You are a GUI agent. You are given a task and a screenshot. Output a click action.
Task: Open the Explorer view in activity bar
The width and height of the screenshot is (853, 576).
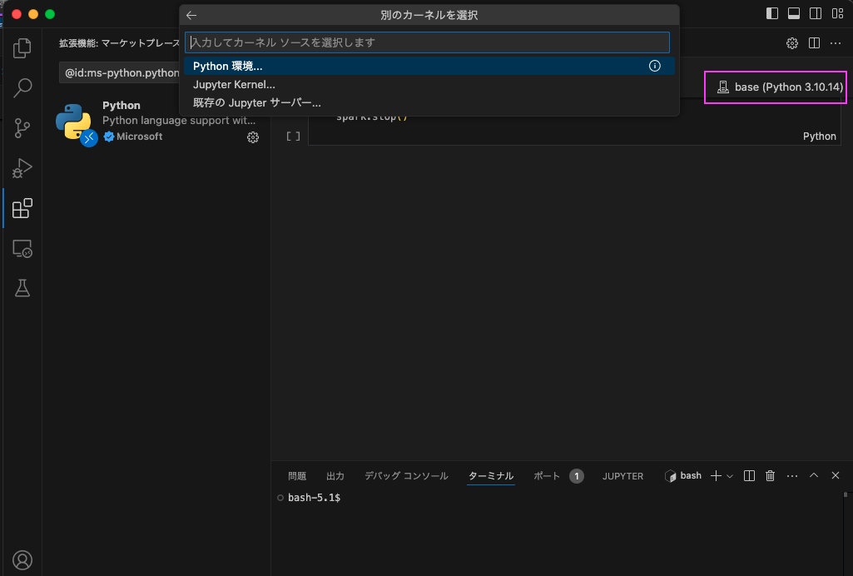click(22, 48)
